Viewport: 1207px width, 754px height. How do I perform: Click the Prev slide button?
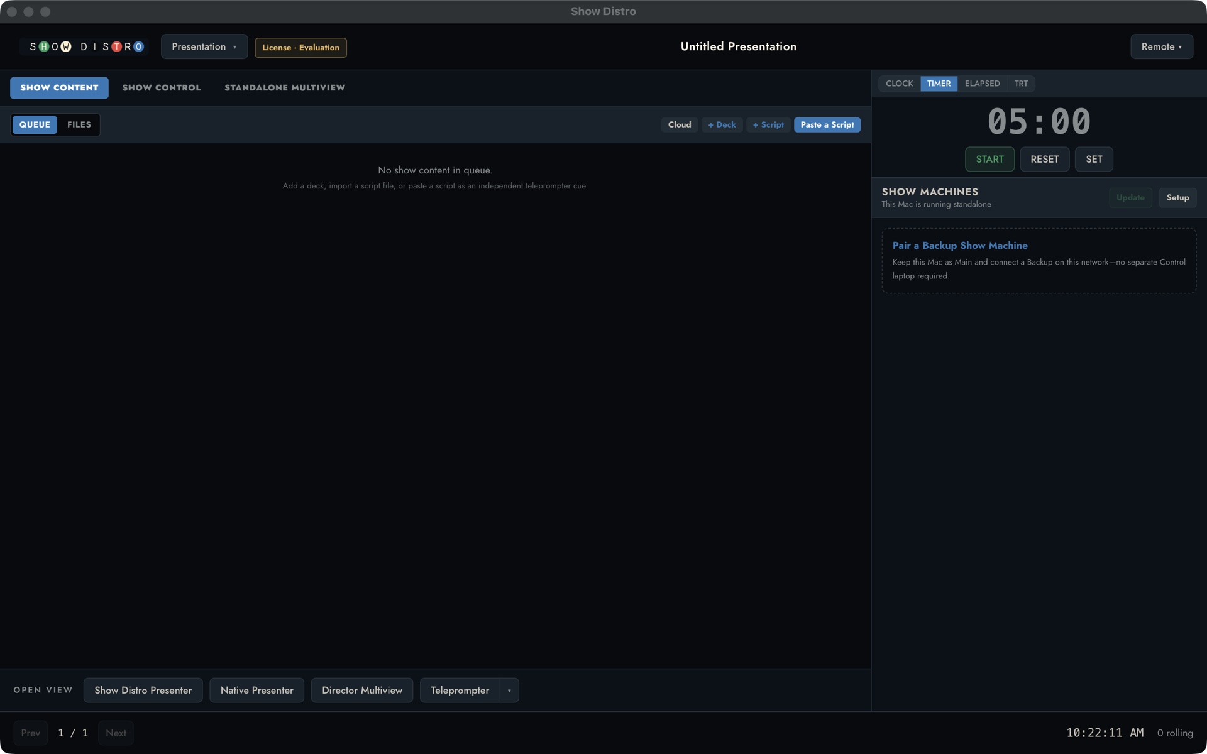(x=30, y=733)
